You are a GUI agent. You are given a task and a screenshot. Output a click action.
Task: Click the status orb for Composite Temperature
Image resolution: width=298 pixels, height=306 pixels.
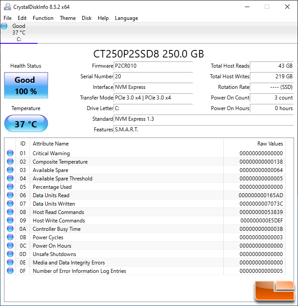(x=10, y=161)
